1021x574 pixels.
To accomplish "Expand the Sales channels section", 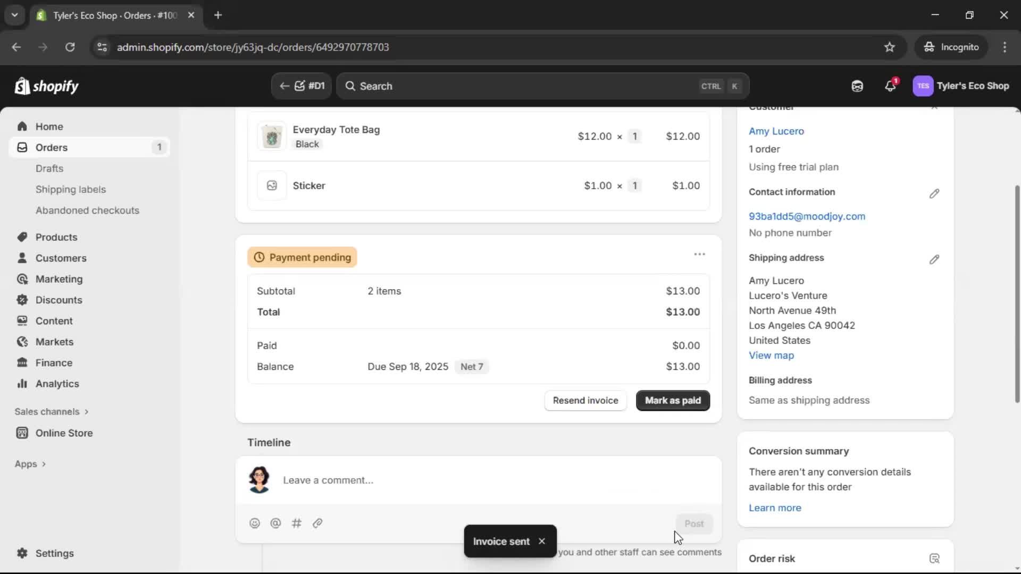I will [52, 411].
